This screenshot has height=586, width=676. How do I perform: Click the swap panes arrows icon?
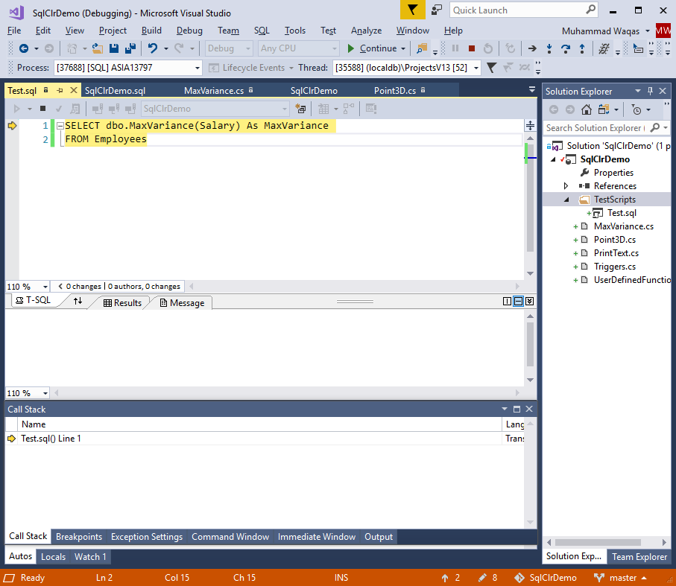(78, 301)
